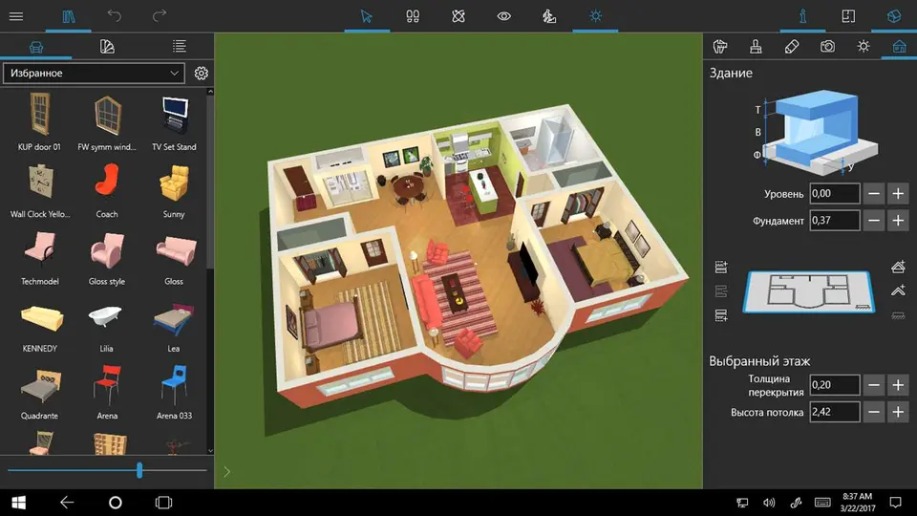Open the material paint tool in top bar

(x=549, y=16)
